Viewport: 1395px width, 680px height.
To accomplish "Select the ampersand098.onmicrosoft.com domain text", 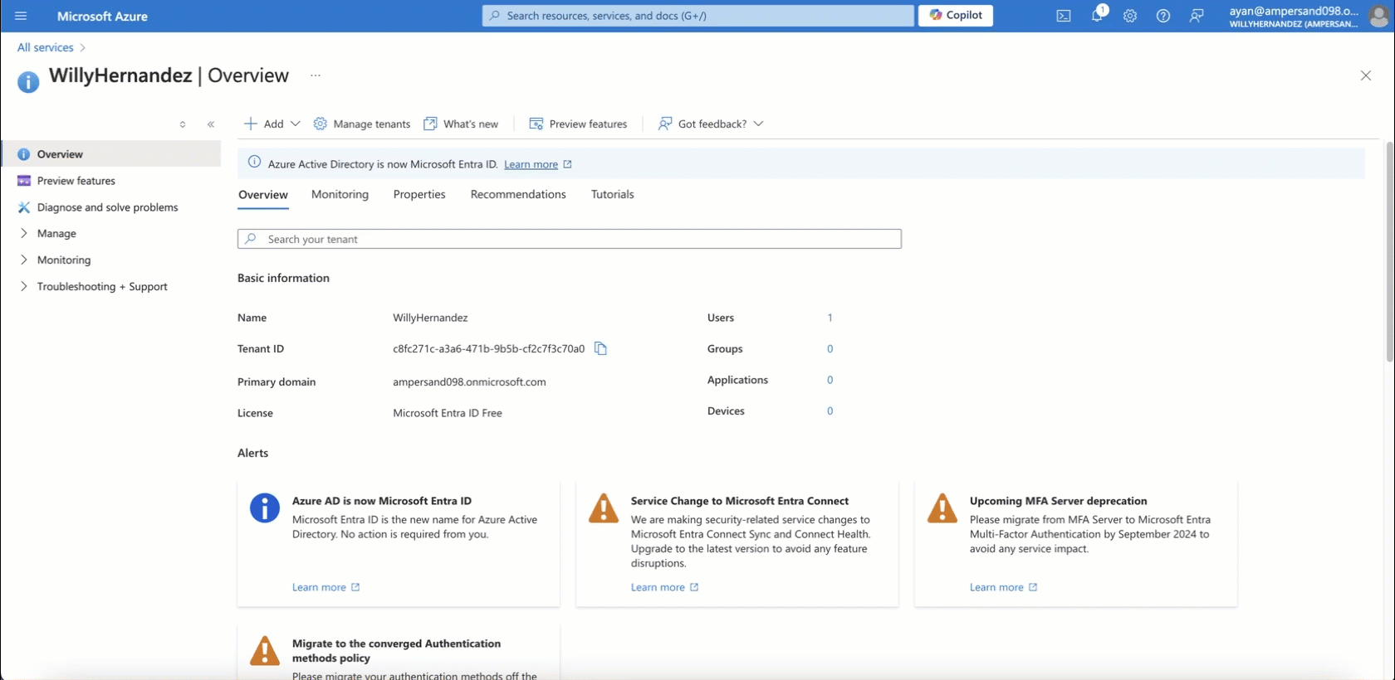I will 469,382.
